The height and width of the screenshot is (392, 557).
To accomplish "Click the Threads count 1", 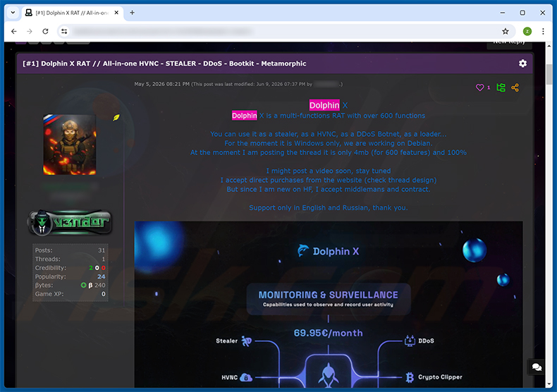I will (x=104, y=259).
